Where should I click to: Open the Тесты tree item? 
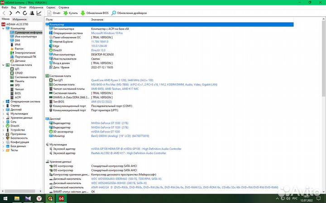[12, 150]
